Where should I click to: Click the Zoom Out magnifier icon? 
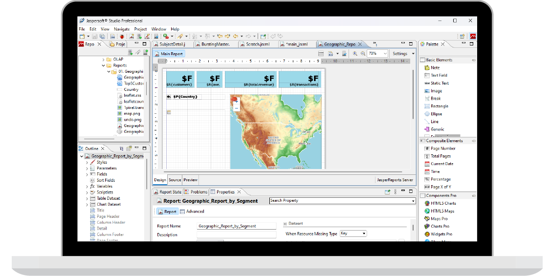point(363,53)
